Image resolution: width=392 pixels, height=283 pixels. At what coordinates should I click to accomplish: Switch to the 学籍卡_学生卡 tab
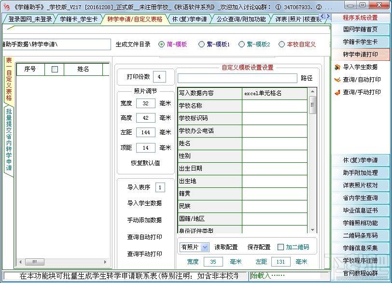(79, 19)
